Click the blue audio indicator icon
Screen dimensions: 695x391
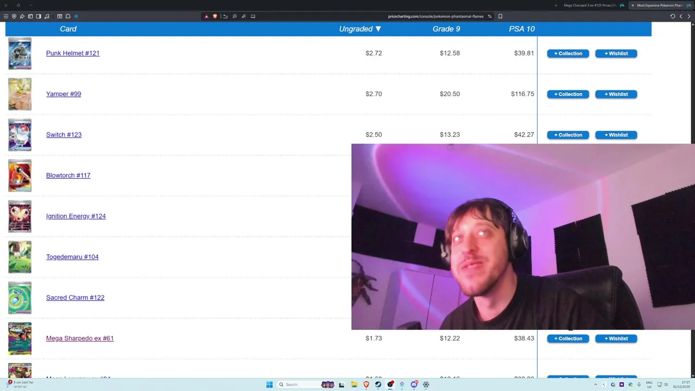tap(76, 16)
